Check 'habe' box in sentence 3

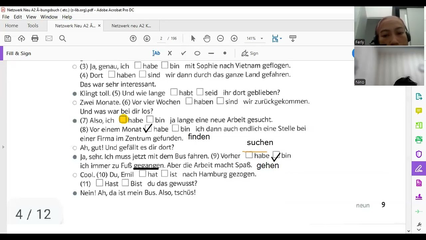pos(138,65)
